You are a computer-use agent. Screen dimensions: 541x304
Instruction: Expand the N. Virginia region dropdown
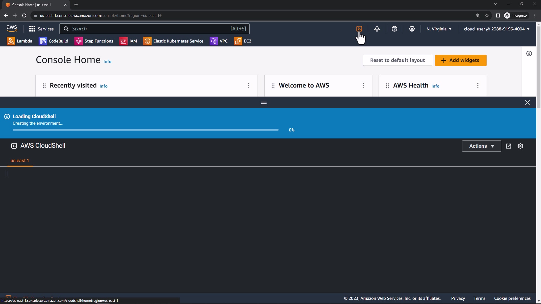tap(439, 29)
